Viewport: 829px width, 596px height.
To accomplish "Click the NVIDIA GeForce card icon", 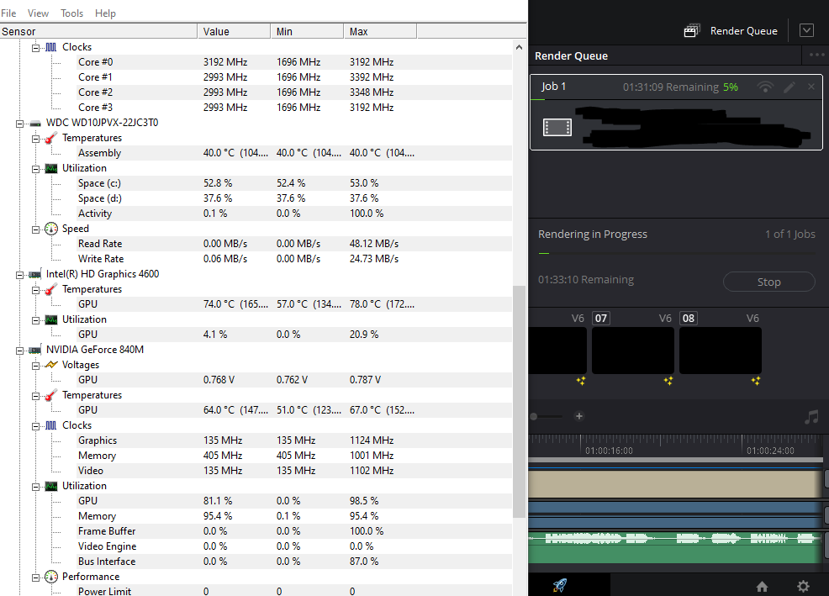I will pyautogui.click(x=35, y=350).
